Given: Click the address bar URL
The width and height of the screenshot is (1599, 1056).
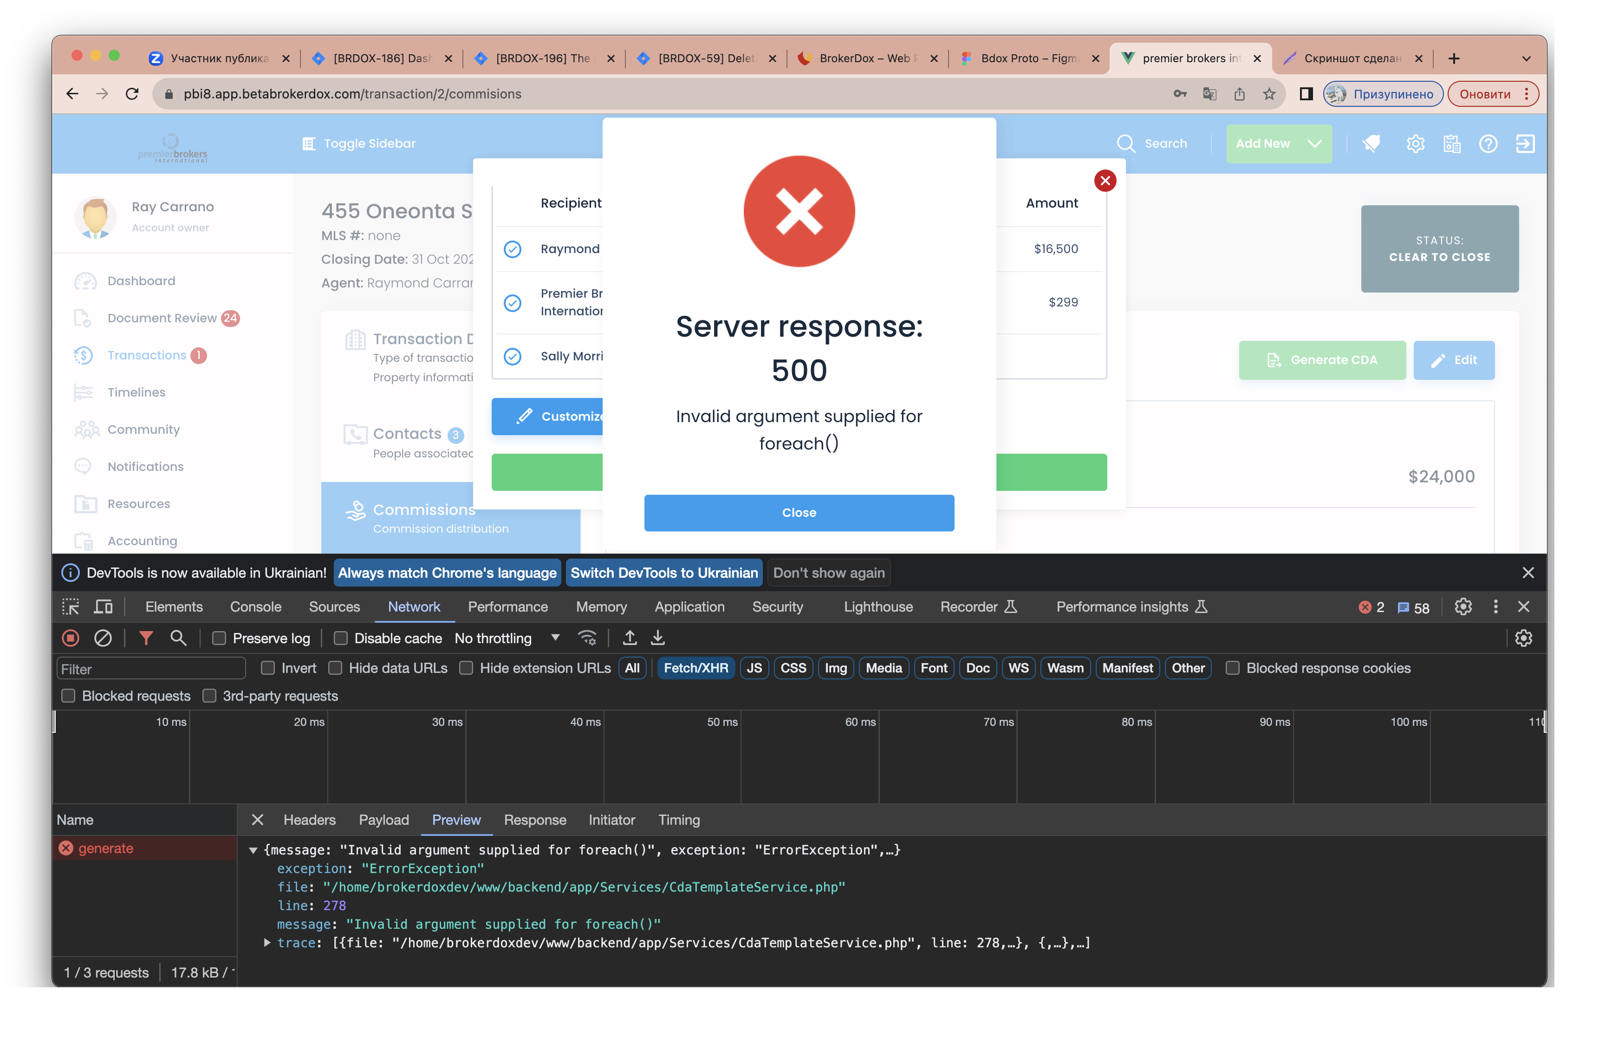Looking at the screenshot, I should (352, 94).
